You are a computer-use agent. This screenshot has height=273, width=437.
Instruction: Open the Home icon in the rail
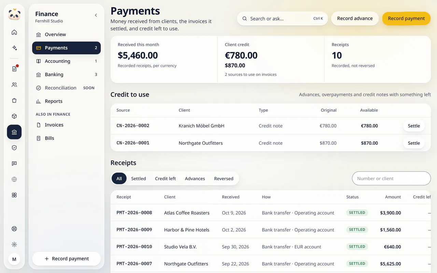14,32
